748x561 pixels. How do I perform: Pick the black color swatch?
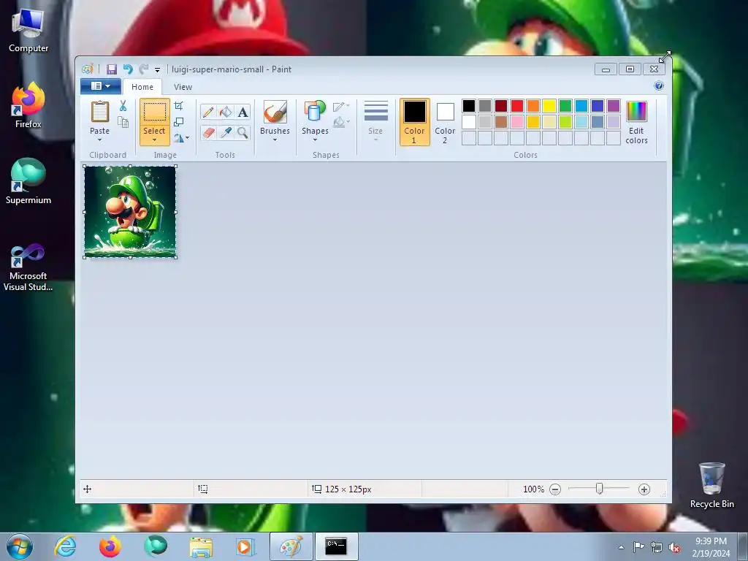pyautogui.click(x=469, y=106)
